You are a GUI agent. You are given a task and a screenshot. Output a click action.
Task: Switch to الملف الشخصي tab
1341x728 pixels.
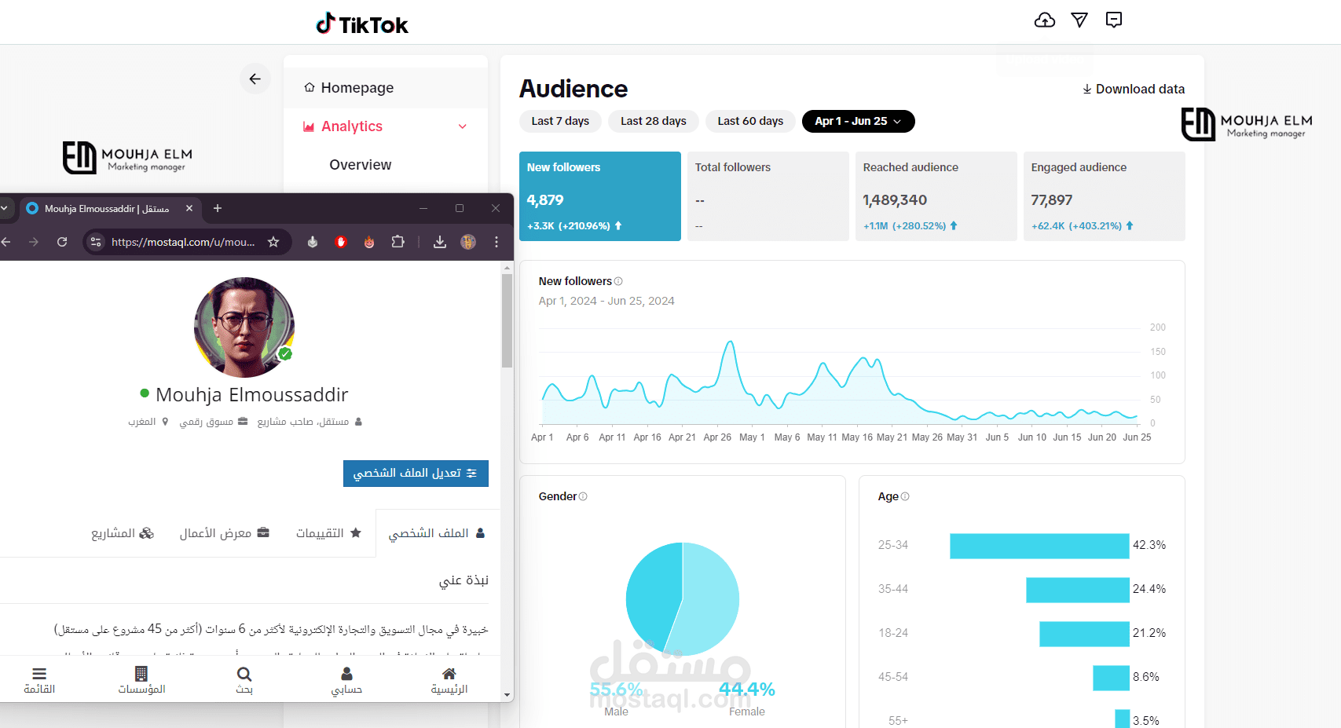pyautogui.click(x=437, y=533)
